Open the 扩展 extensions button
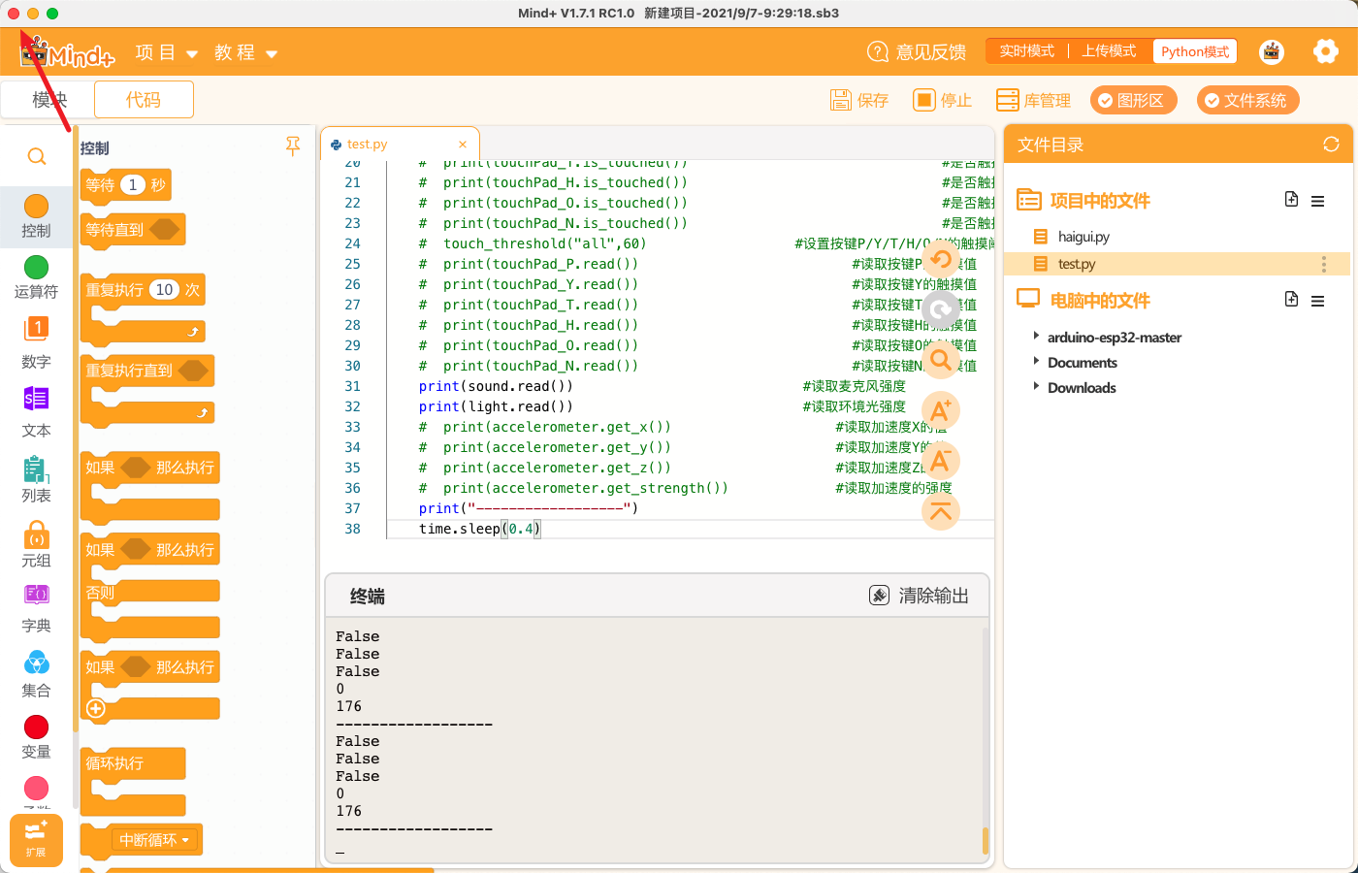 [36, 840]
